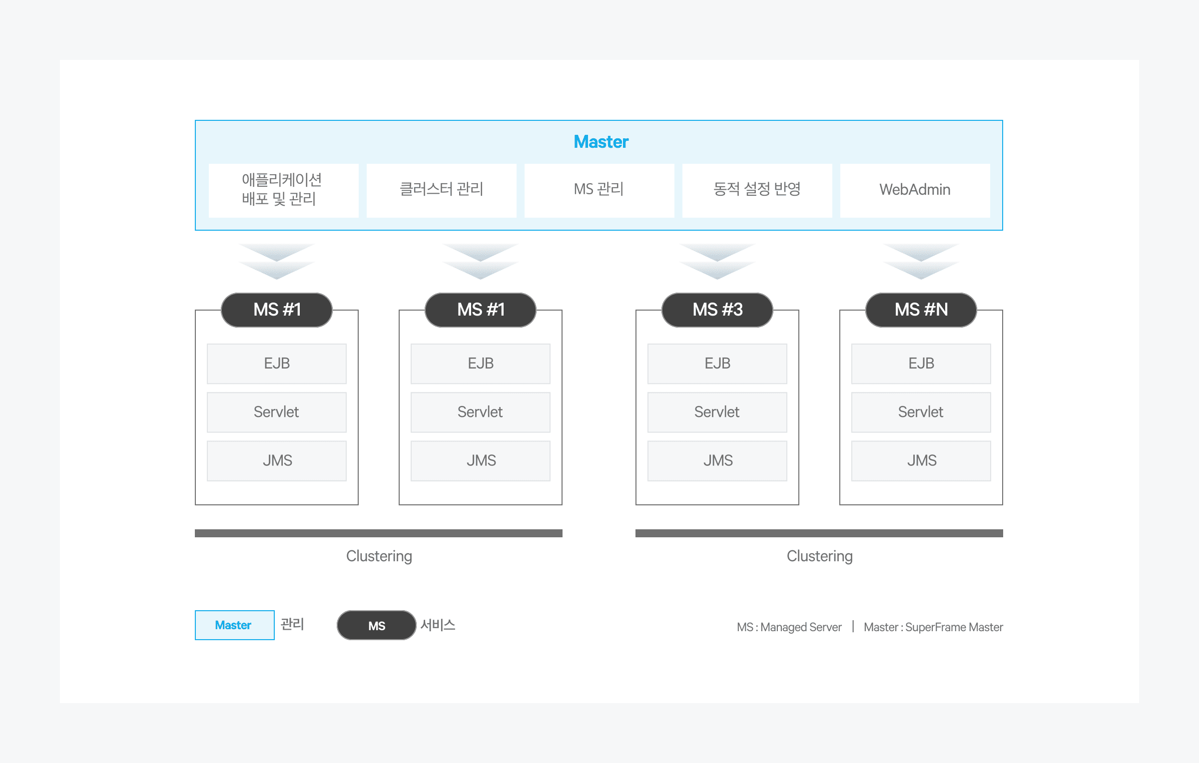Image resolution: width=1199 pixels, height=763 pixels.
Task: Click the Servlet box under MS #N
Action: tap(921, 412)
